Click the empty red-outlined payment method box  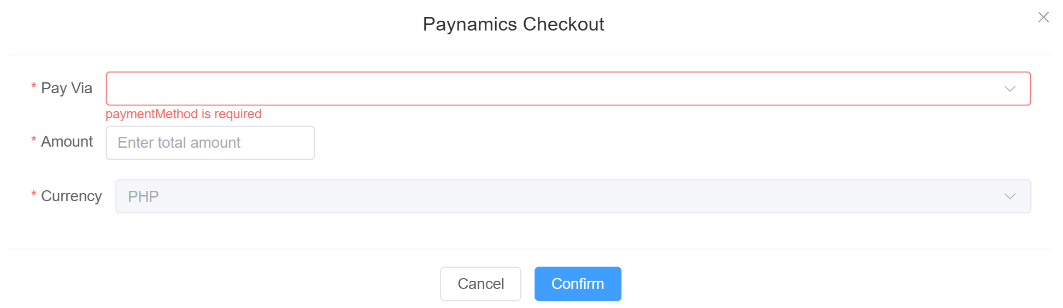tap(568, 88)
